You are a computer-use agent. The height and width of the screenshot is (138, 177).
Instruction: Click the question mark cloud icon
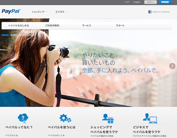click(23, 118)
